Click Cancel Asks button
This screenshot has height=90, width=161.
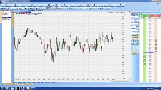135,48
